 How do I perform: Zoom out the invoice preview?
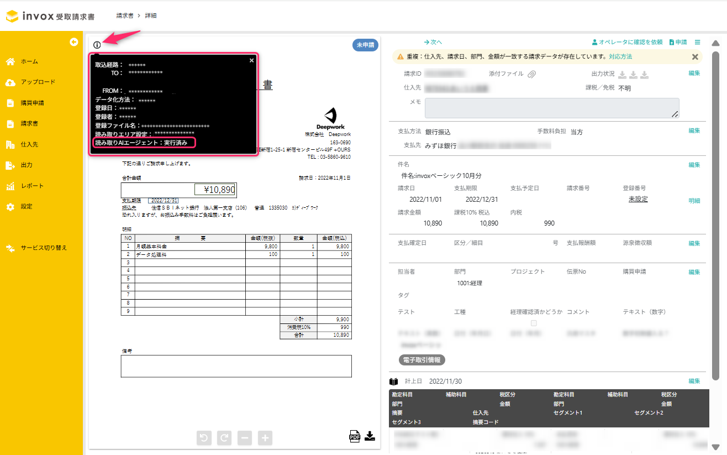pos(245,438)
